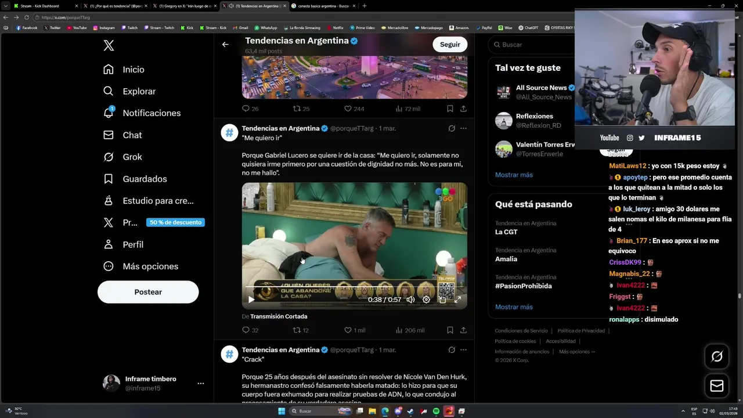Screen dimensions: 743x418
Task: Open Guardados bookmarks page
Action: 135,179
